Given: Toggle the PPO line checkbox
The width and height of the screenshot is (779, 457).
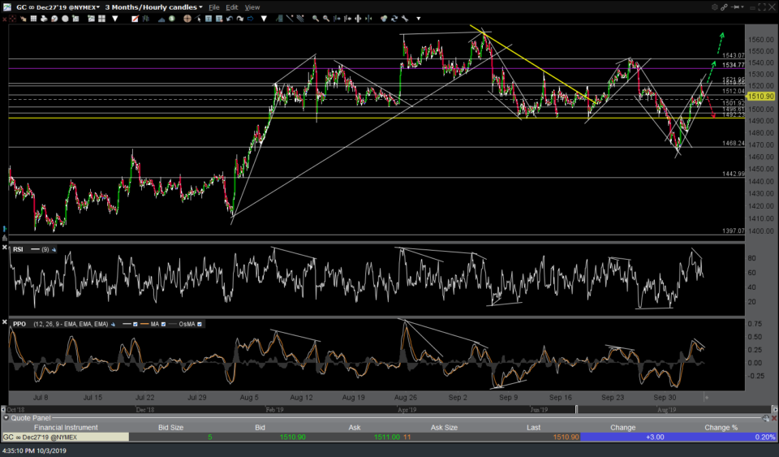Looking at the screenshot, I should [136, 324].
